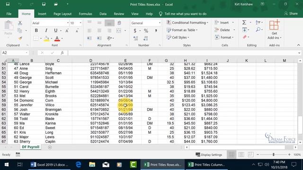Screen dimensions: 303x170
Task: Click the AutoSum sigma icon
Action: pos(244,23)
